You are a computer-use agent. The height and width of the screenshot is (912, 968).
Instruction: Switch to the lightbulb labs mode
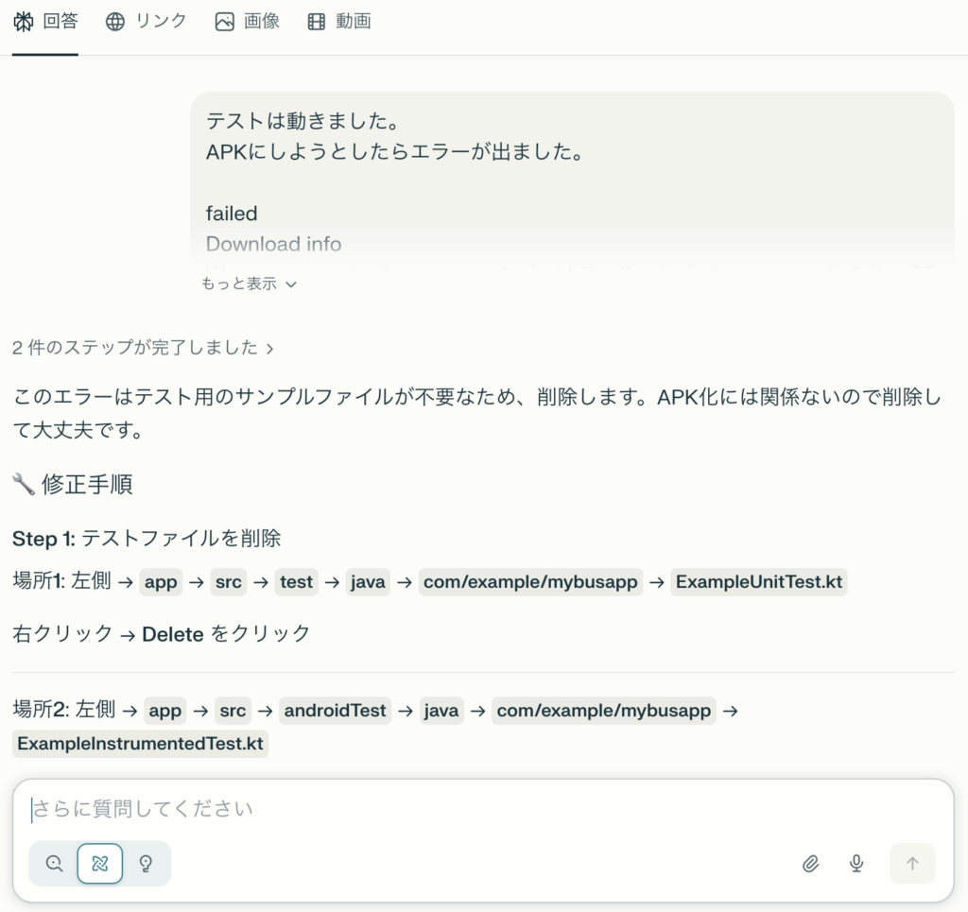click(x=146, y=863)
